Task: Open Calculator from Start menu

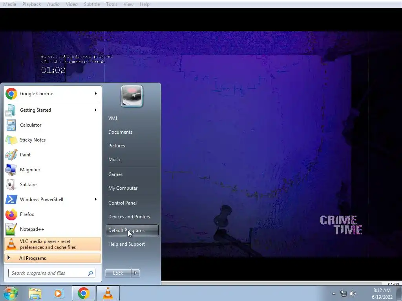Action: [x=53, y=125]
